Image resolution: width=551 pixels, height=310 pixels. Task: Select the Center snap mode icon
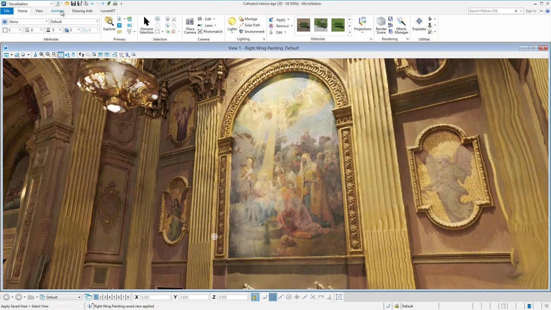pyautogui.click(x=289, y=297)
